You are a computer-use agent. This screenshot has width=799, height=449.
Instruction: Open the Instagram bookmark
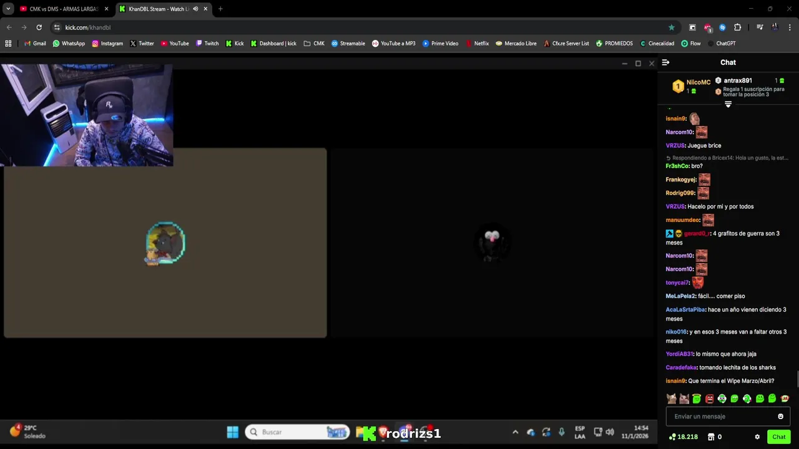(107, 44)
